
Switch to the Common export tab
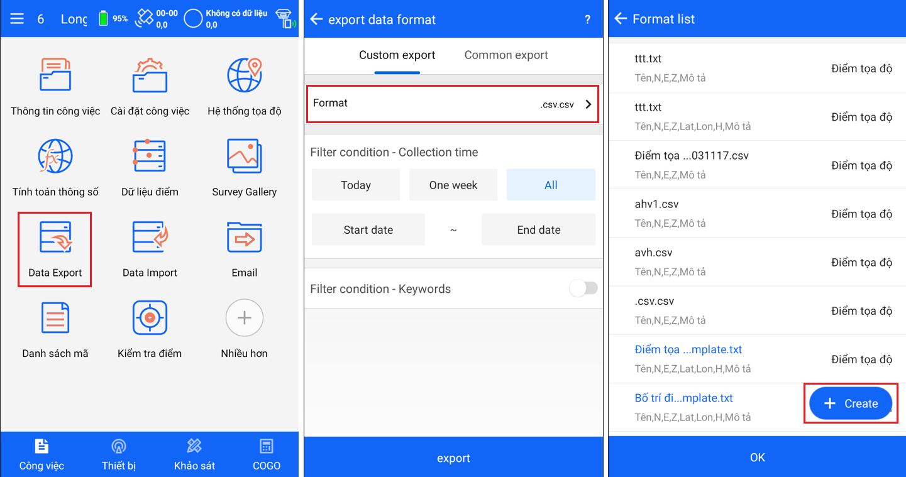[506, 55]
